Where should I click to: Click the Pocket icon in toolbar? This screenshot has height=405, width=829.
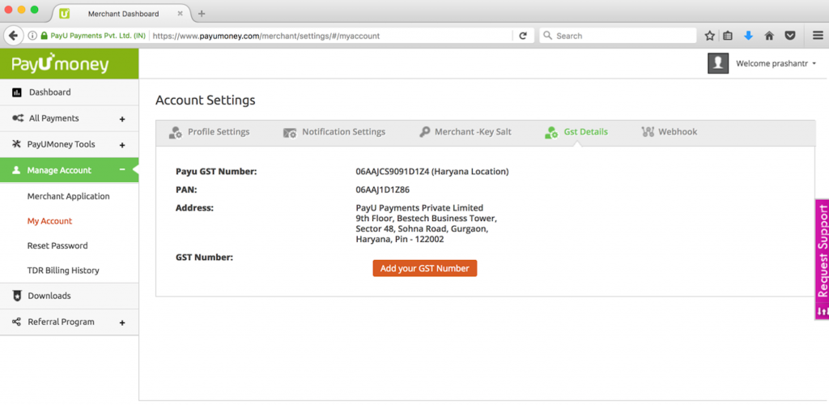(x=790, y=36)
